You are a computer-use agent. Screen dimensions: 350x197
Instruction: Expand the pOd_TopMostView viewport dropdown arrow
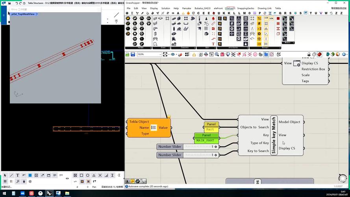tap(37, 14)
